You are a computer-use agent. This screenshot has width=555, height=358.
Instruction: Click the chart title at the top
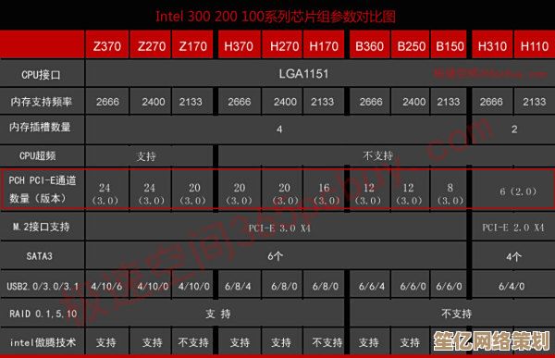(276, 17)
